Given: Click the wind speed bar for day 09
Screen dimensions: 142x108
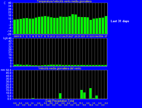Looking at the screenshot, I should click(x=18, y=65).
